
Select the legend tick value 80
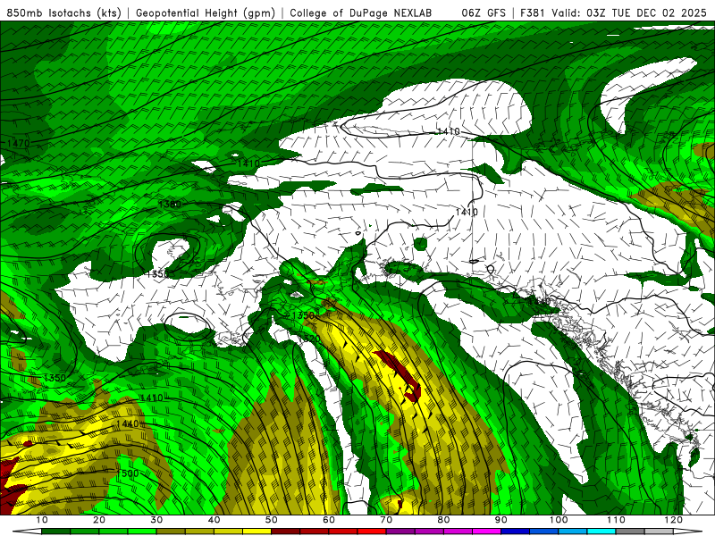point(443,520)
